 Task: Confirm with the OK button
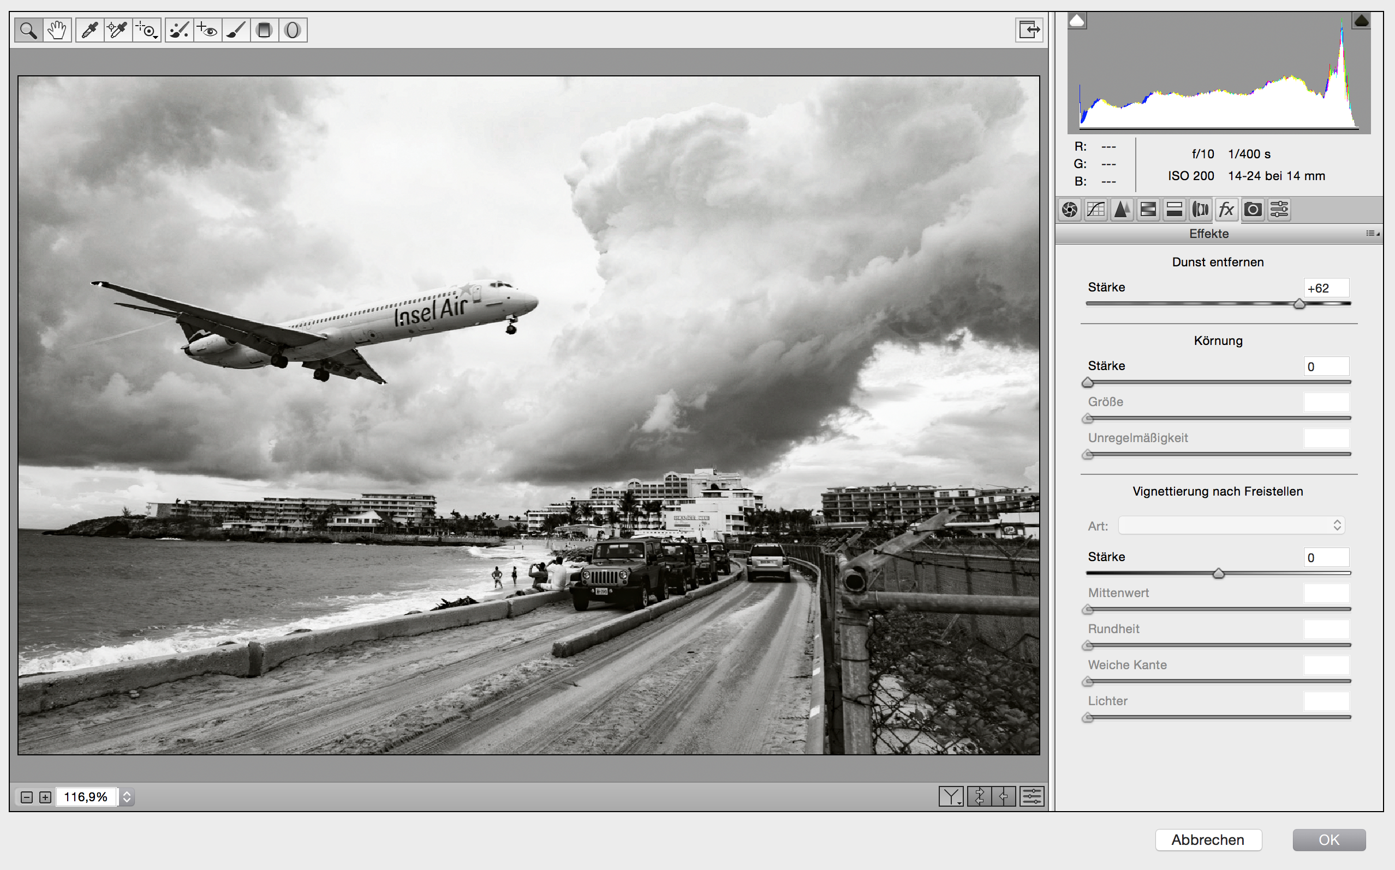tap(1329, 839)
